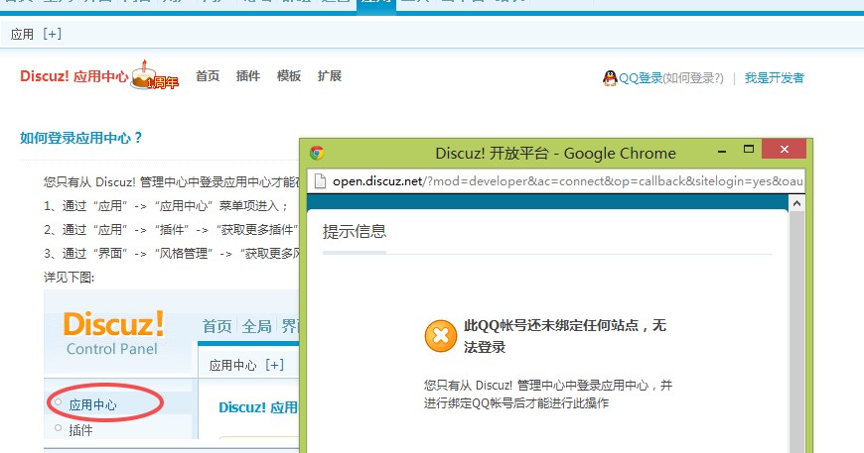This screenshot has height=453, width=864.
Task: Click the circled 应用中心 item in tutorial image
Action: 92,405
